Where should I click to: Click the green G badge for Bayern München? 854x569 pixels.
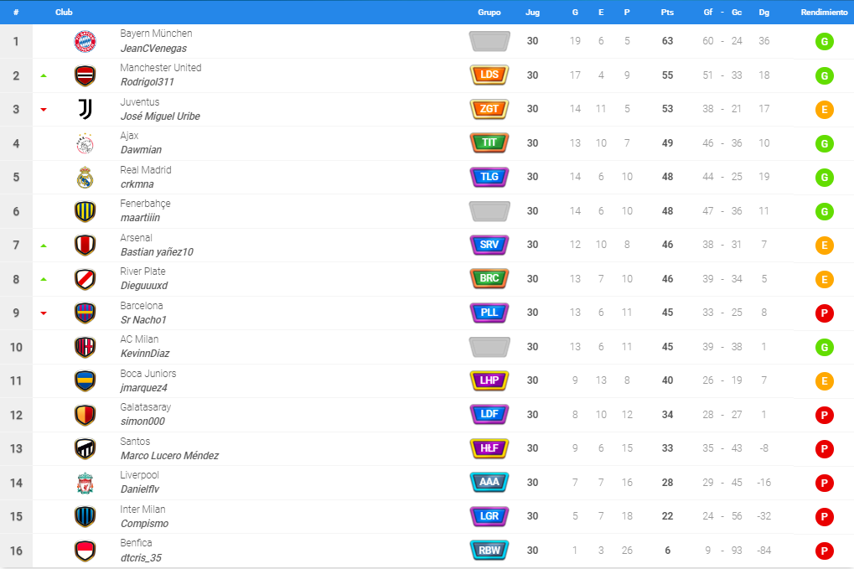824,41
